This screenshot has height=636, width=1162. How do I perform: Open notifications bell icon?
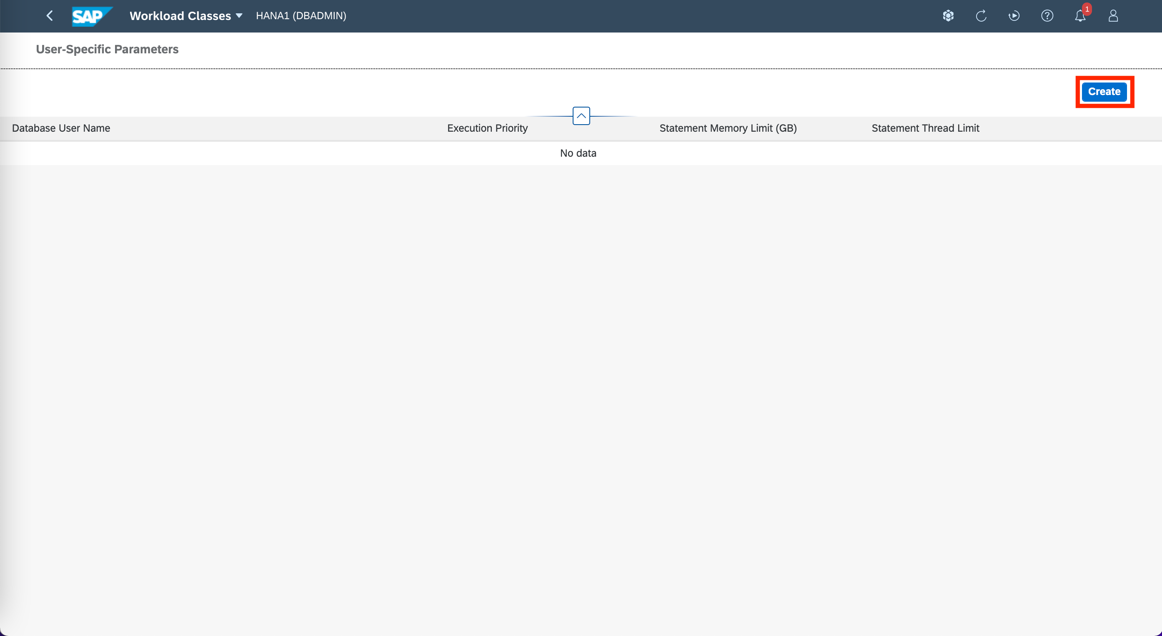click(1079, 17)
